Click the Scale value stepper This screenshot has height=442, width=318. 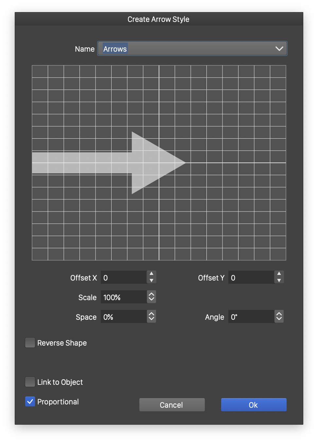[151, 297]
